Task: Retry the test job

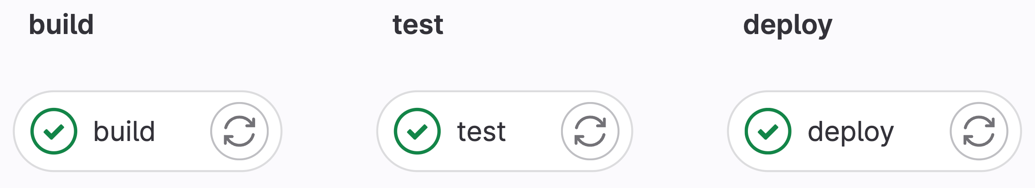Action: coord(590,131)
